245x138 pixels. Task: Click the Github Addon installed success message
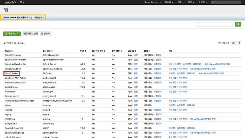(23, 17)
